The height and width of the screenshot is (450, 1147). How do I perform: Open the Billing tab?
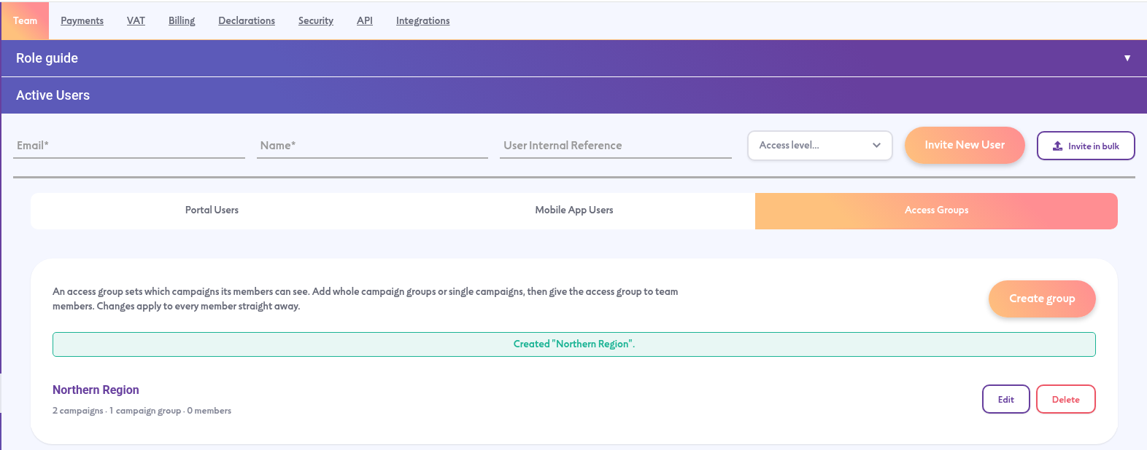tap(182, 20)
